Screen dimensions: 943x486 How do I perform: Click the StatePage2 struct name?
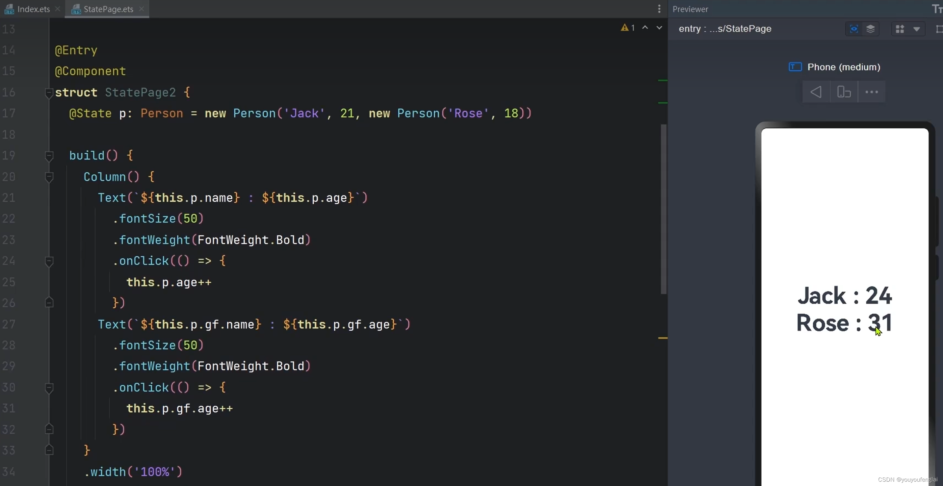coord(141,92)
